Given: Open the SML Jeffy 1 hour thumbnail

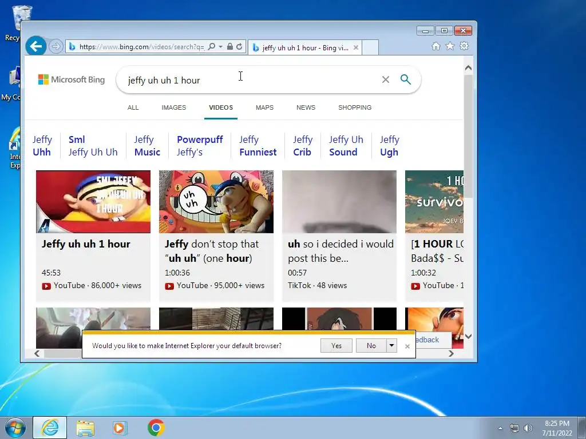Looking at the screenshot, I should (x=93, y=202).
